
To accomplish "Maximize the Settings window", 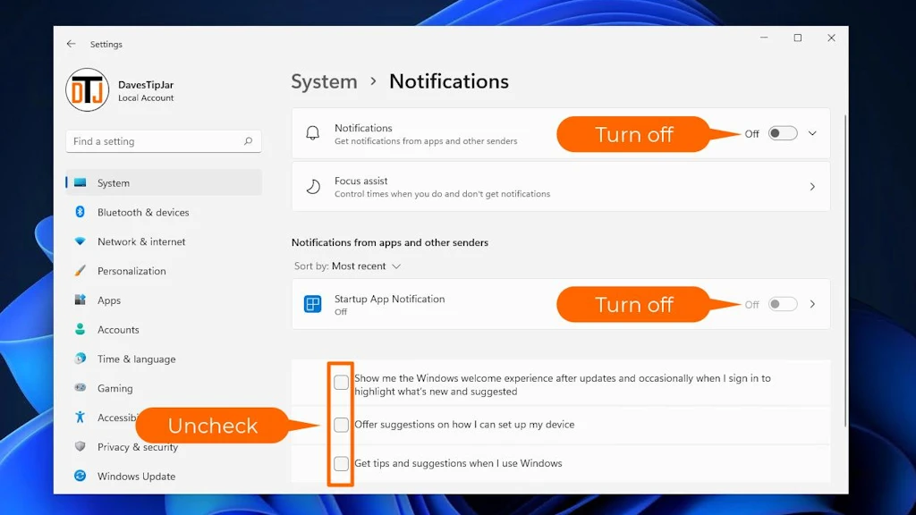I will click(797, 38).
